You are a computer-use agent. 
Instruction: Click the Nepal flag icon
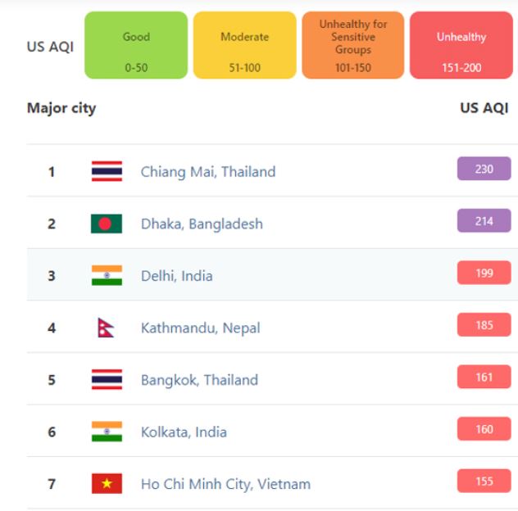click(106, 328)
